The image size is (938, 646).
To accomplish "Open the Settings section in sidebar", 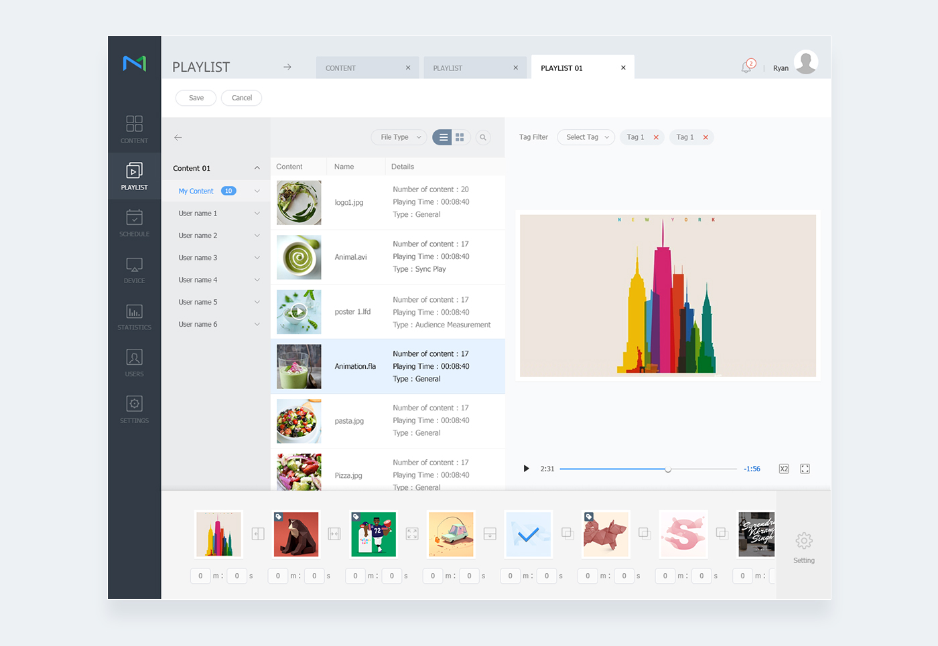I will coord(134,410).
